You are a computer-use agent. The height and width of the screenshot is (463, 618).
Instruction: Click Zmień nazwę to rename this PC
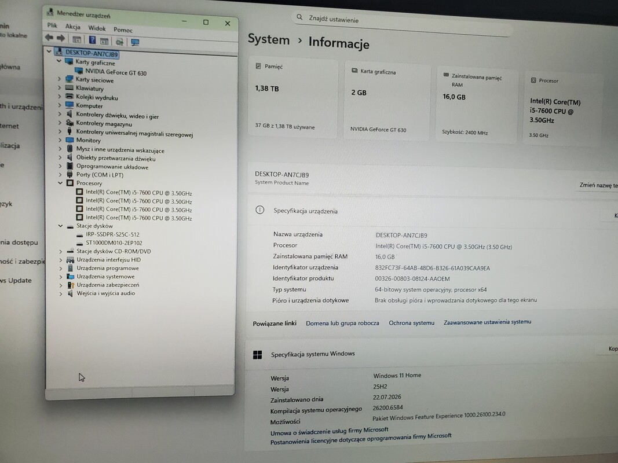(x=598, y=185)
